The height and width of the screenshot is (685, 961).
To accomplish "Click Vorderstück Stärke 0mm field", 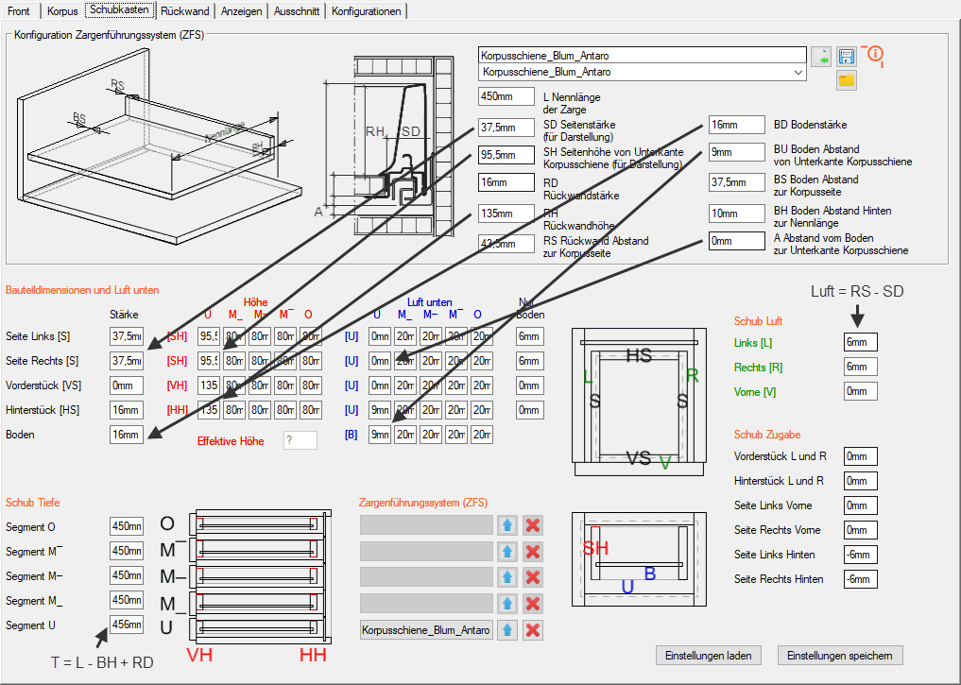I will (127, 385).
